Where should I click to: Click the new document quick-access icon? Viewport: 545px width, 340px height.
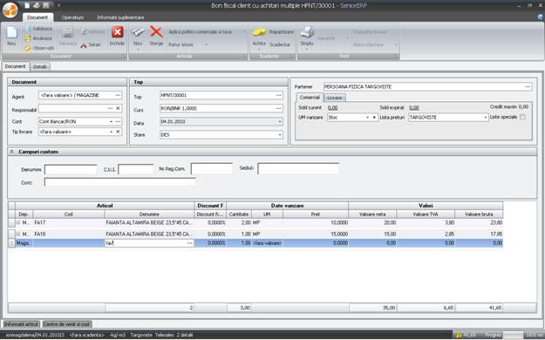(27, 5)
